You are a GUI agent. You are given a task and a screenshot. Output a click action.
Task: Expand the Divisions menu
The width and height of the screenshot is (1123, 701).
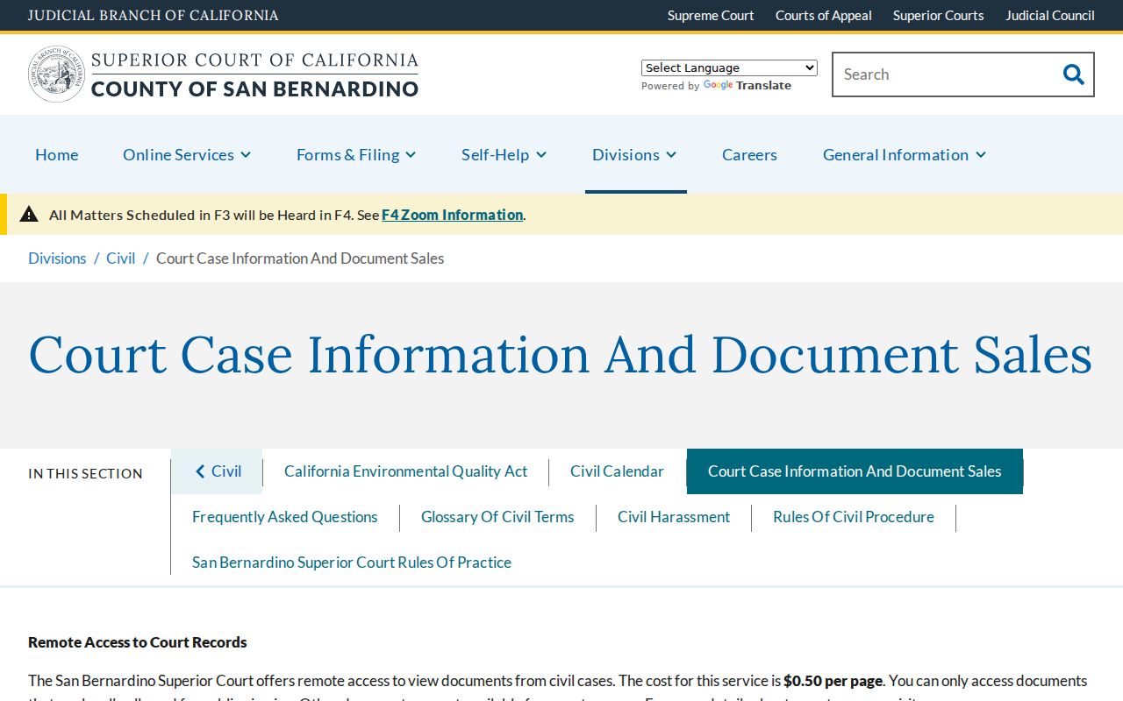634,154
